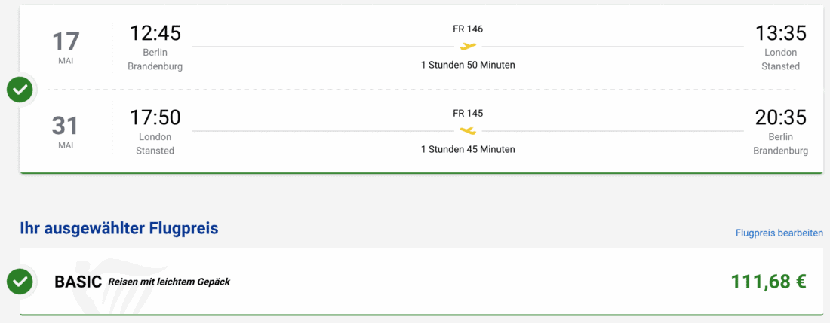Click the 1 Stunden 50 Minuten duration
The height and width of the screenshot is (323, 830).
[468, 65]
